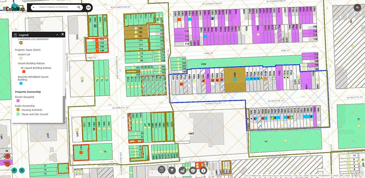Go to the default map extent (home)

(x=14, y=170)
